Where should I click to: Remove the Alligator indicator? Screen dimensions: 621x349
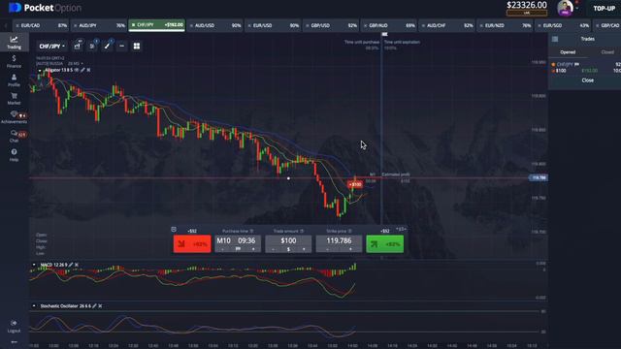point(88,70)
